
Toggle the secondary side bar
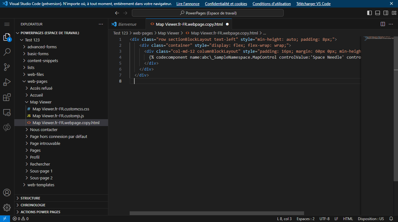pyautogui.click(x=386, y=13)
